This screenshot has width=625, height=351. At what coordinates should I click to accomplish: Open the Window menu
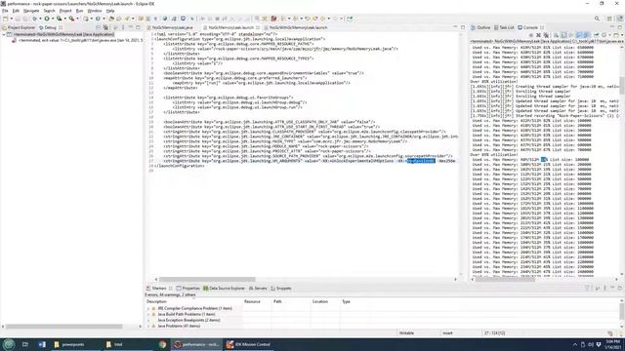[x=95, y=11]
